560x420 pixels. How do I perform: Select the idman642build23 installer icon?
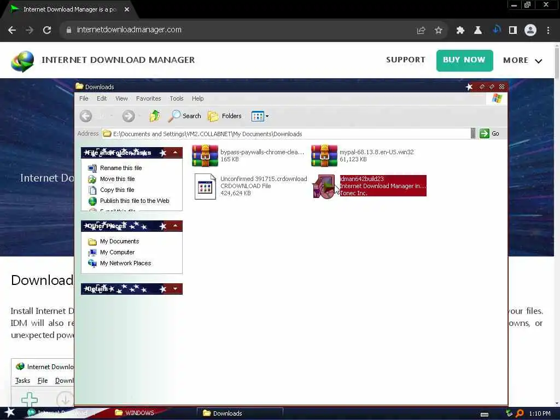324,186
